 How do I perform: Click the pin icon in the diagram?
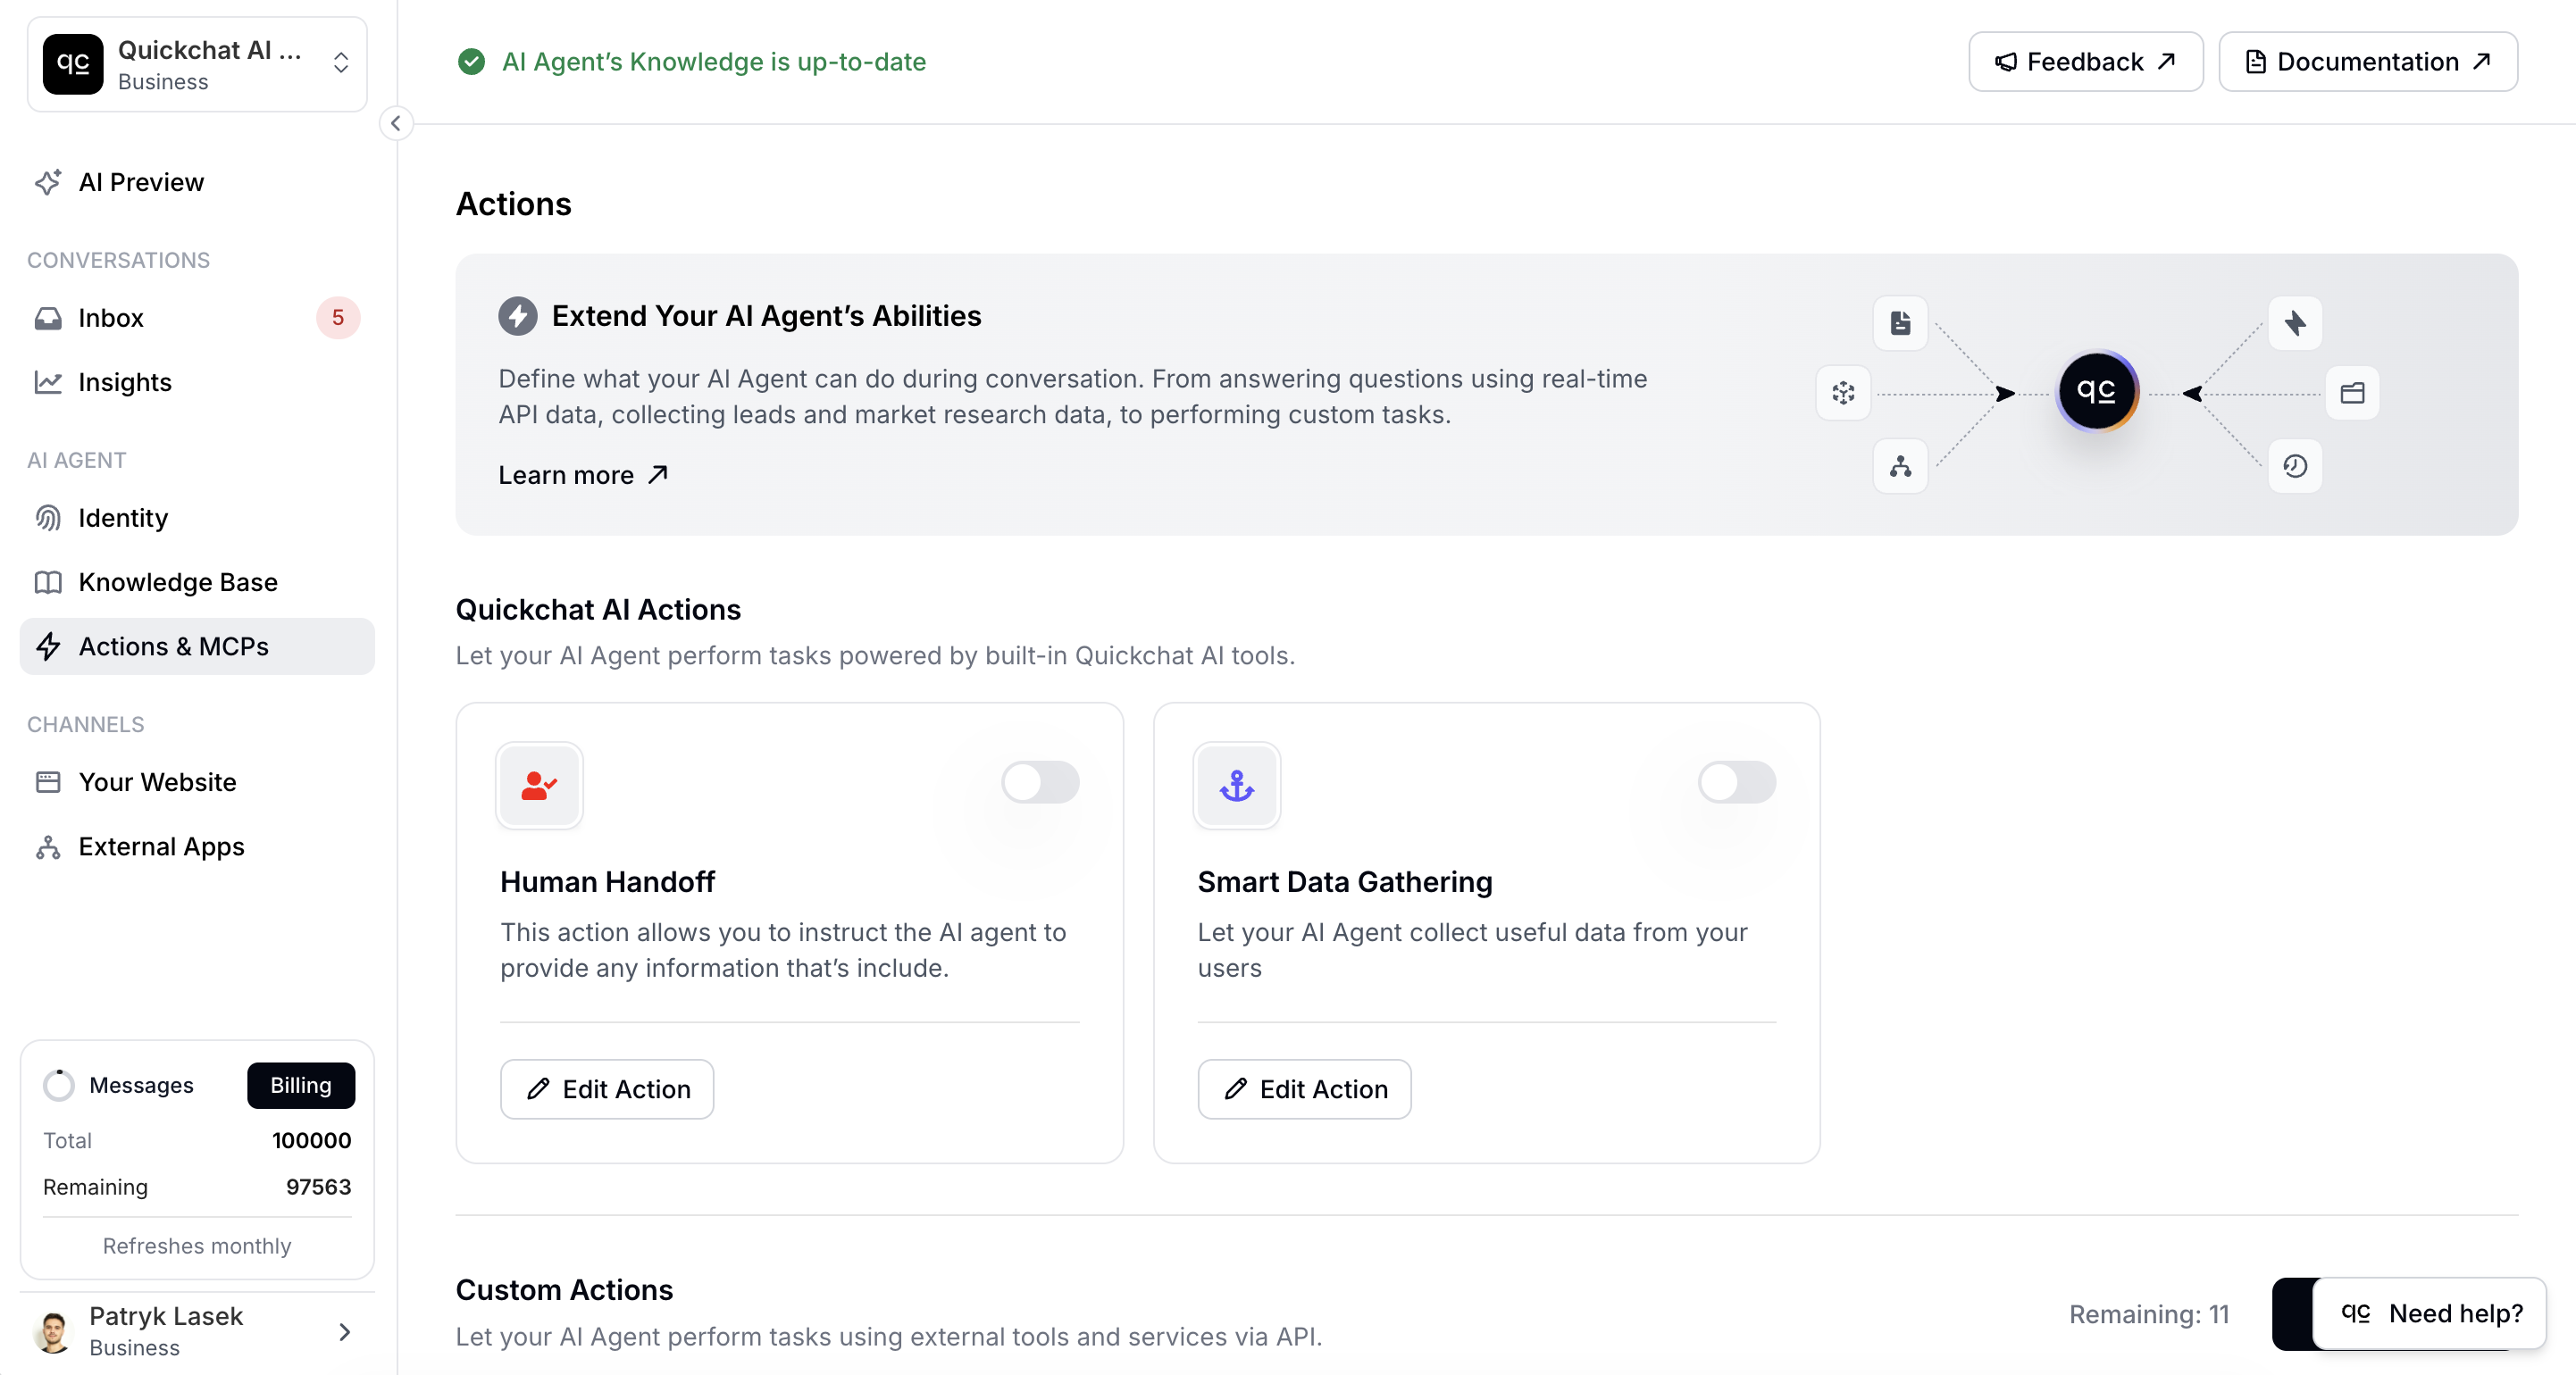click(x=2294, y=322)
